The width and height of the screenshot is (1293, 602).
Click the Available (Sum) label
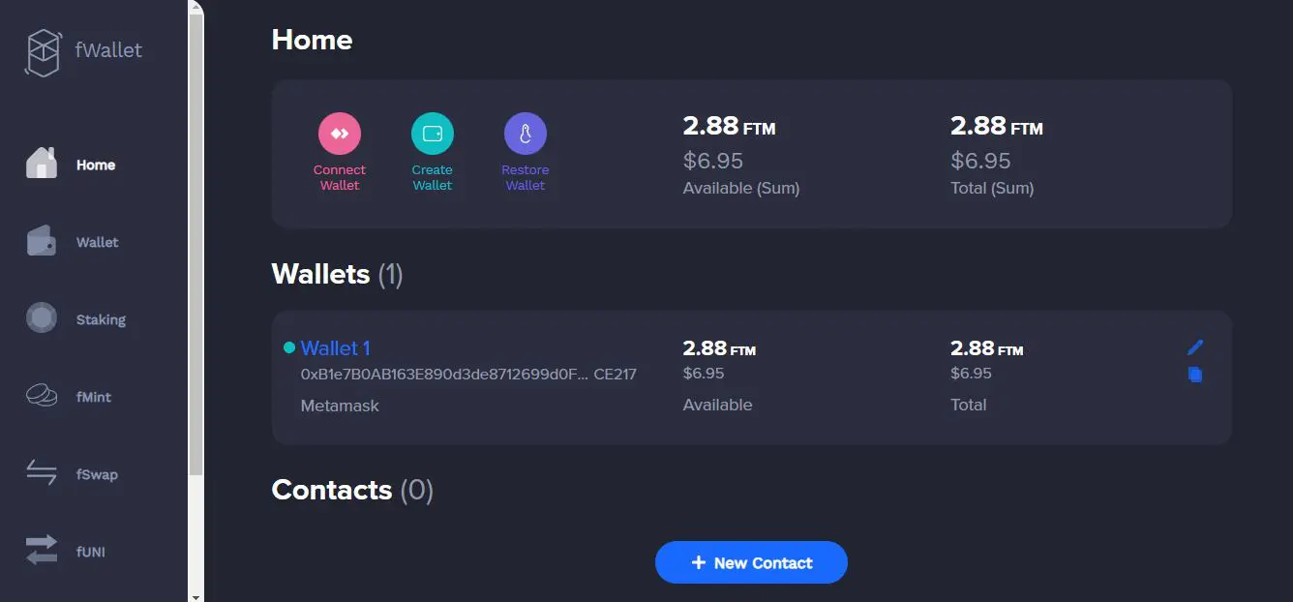pos(741,188)
